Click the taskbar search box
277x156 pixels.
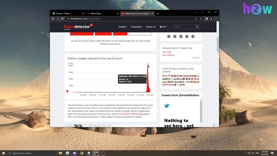coord(32,153)
